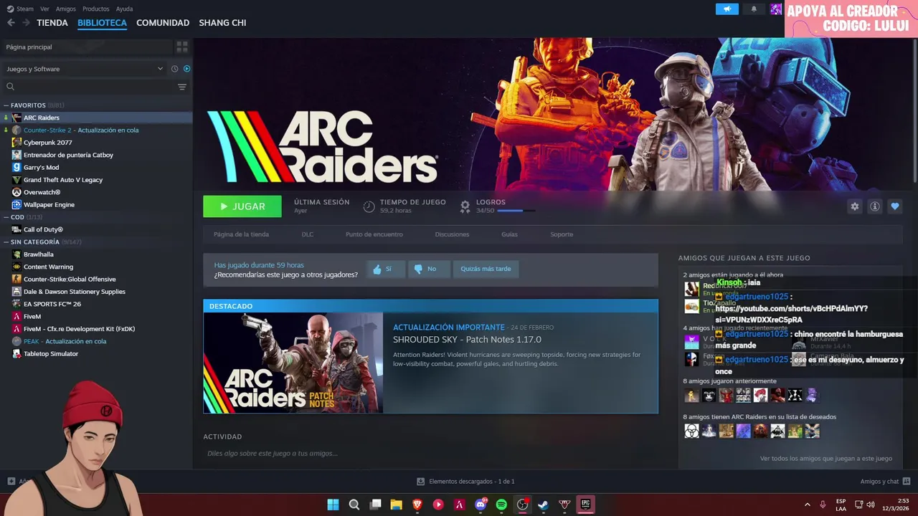Open the Amigos menu
The width and height of the screenshot is (918, 516).
pyautogui.click(x=66, y=9)
